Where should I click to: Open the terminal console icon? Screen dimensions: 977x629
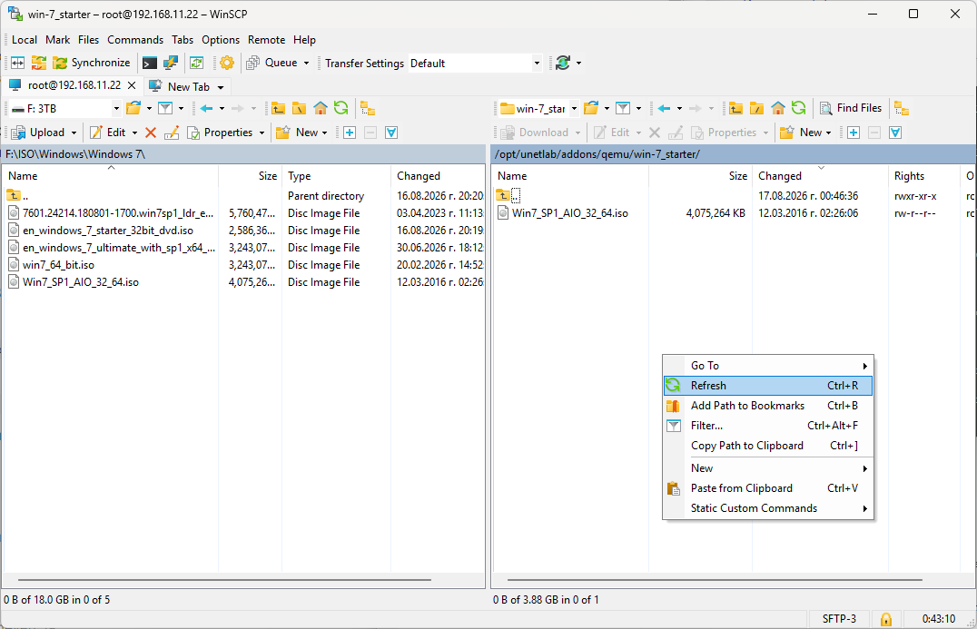point(150,63)
